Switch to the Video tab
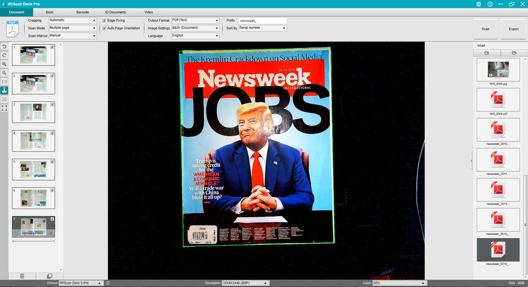The image size is (528, 287). 148,12
